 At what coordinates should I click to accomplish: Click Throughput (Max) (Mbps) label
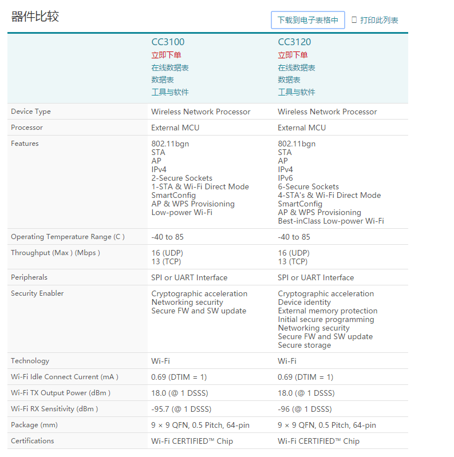pos(56,253)
